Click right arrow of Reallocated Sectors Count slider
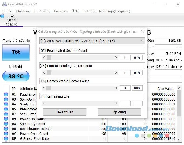184x145 pixels. point(116,58)
